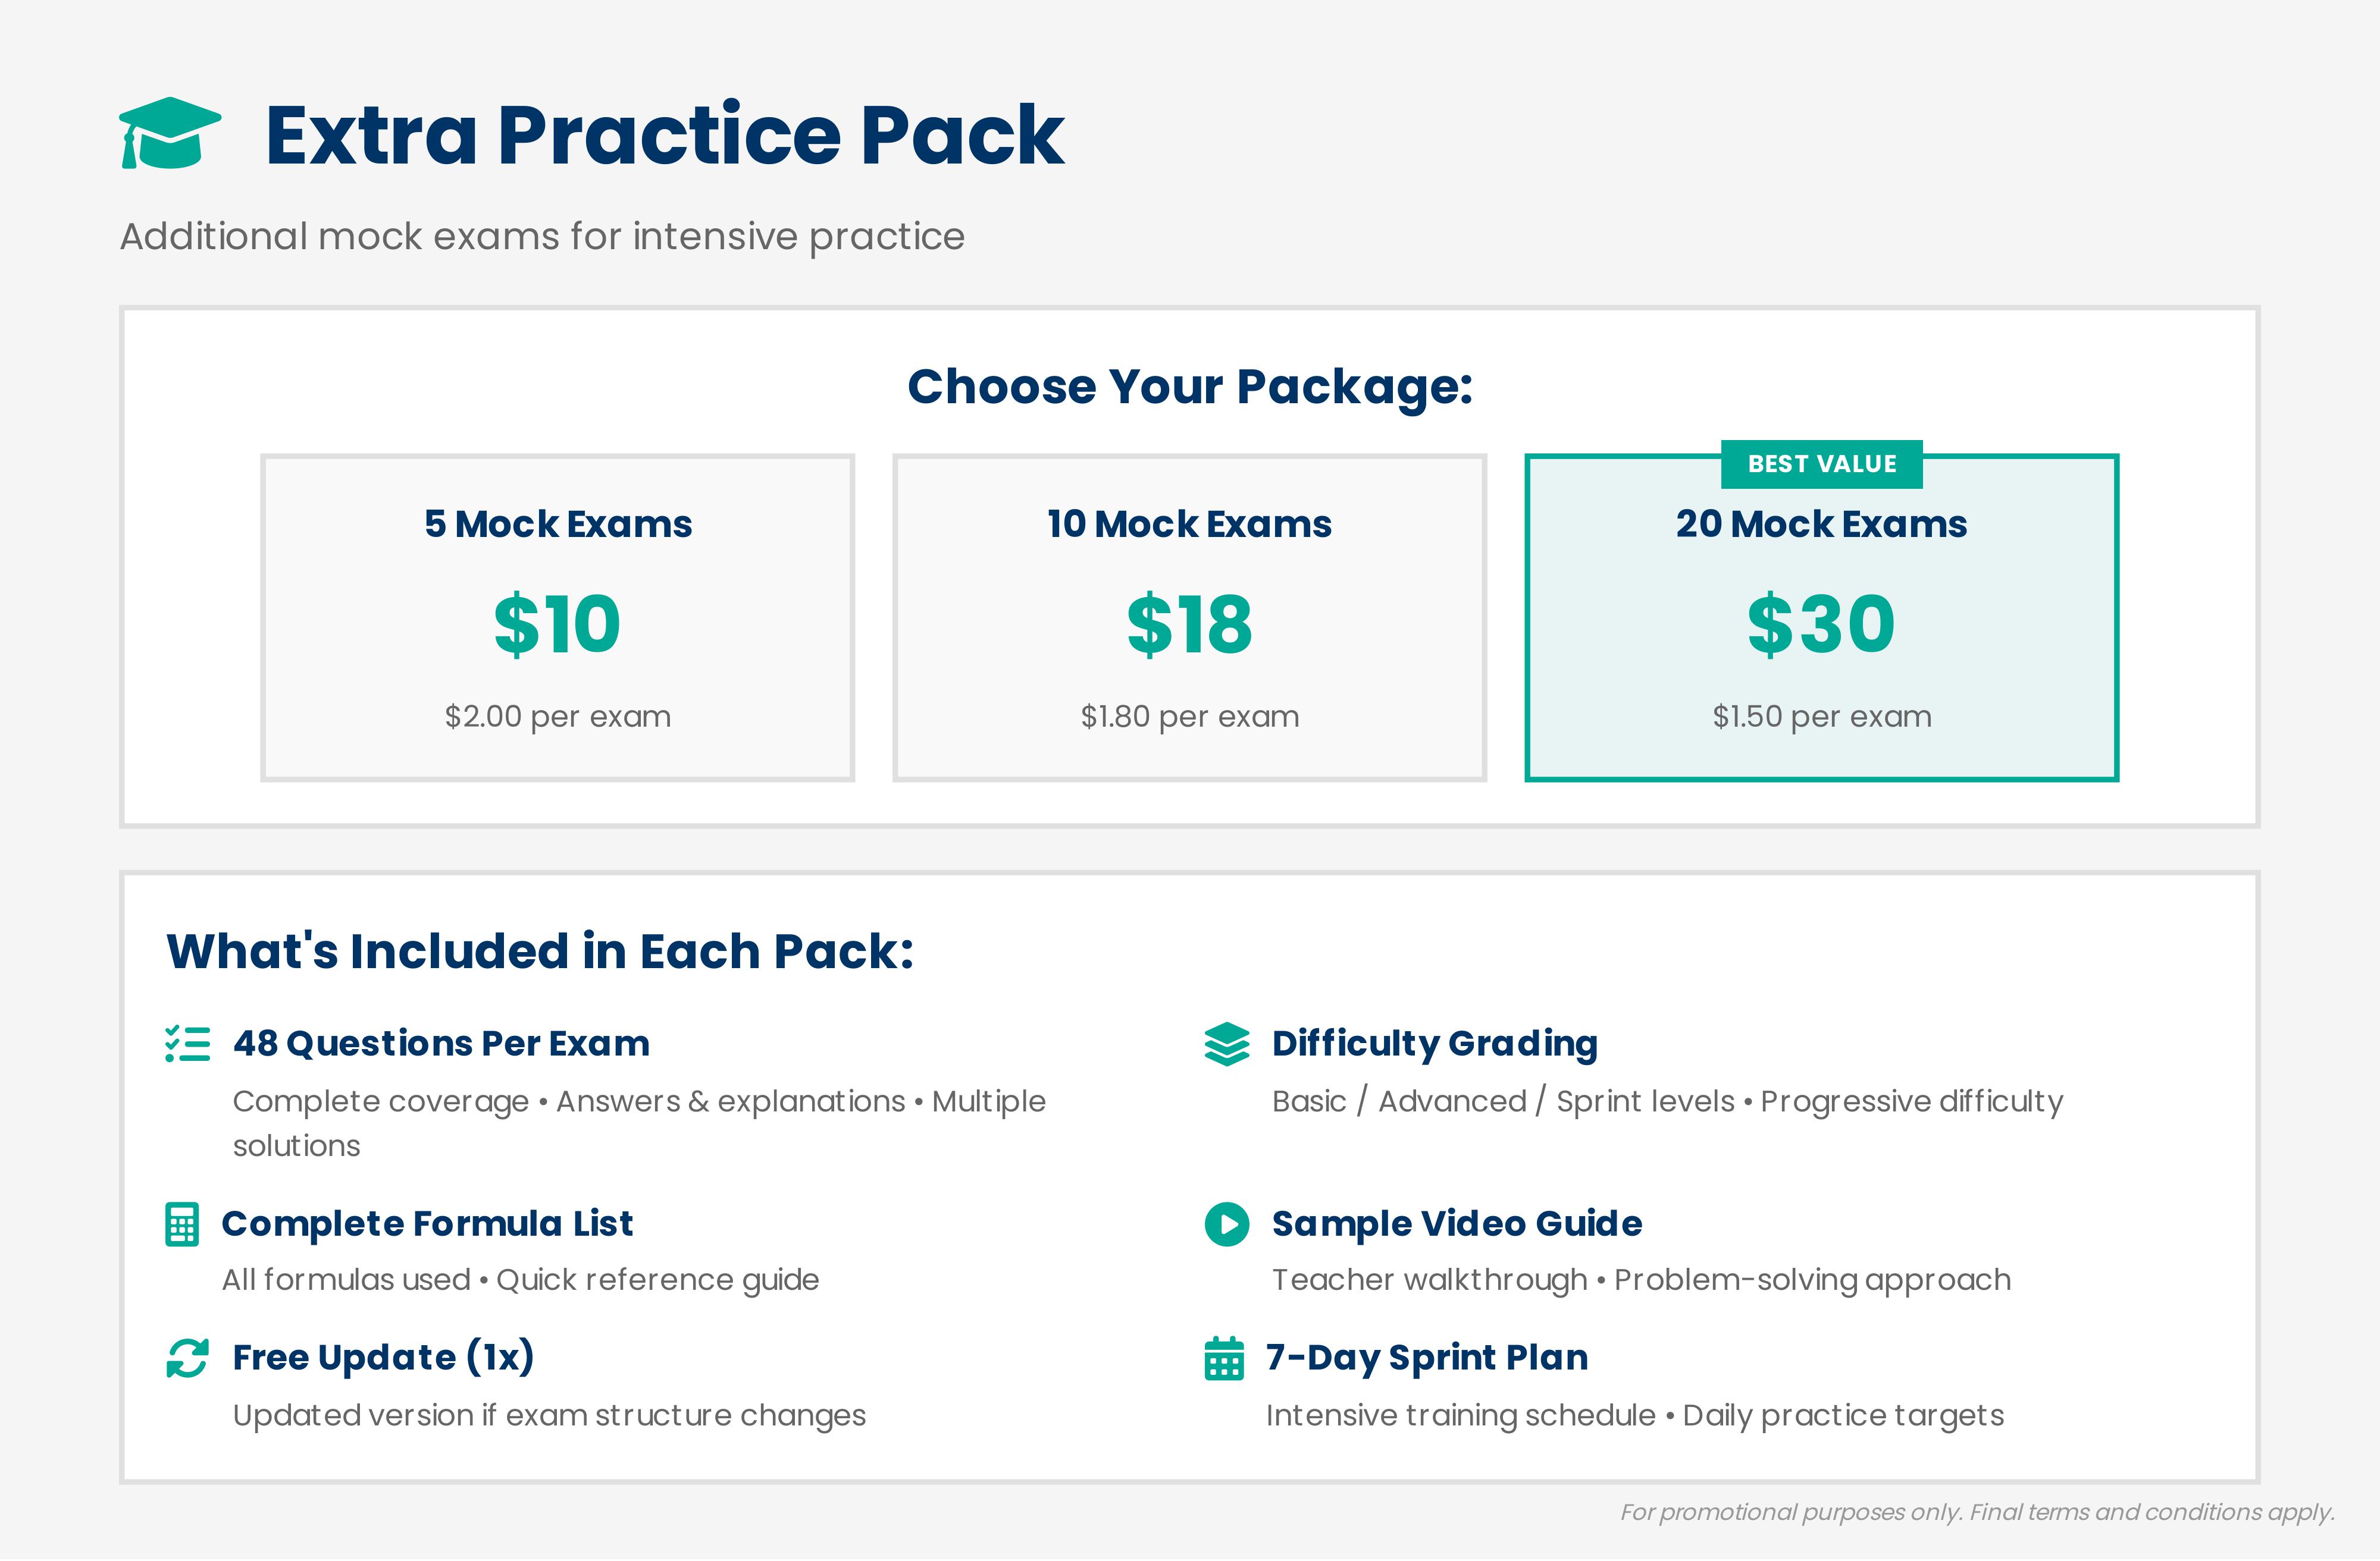Click the BEST VALUE badge
Image resolution: width=2380 pixels, height=1561 pixels.
pos(1821,464)
